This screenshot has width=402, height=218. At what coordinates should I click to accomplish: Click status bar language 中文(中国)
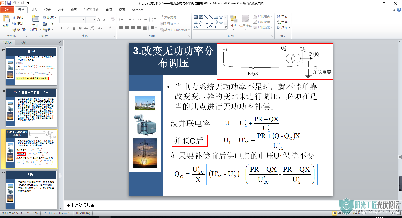(x=83, y=213)
